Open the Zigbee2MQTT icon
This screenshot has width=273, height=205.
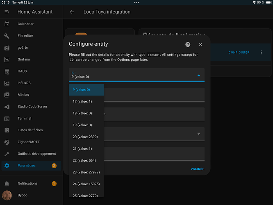click(x=7, y=142)
